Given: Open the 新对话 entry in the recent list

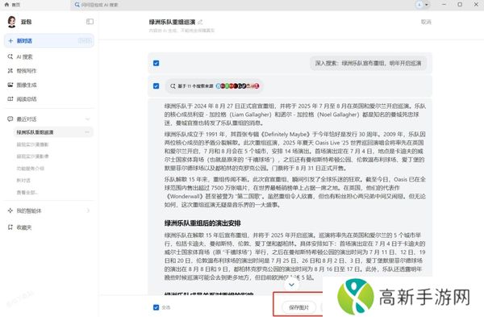Looking at the screenshot, I should click(x=23, y=180).
